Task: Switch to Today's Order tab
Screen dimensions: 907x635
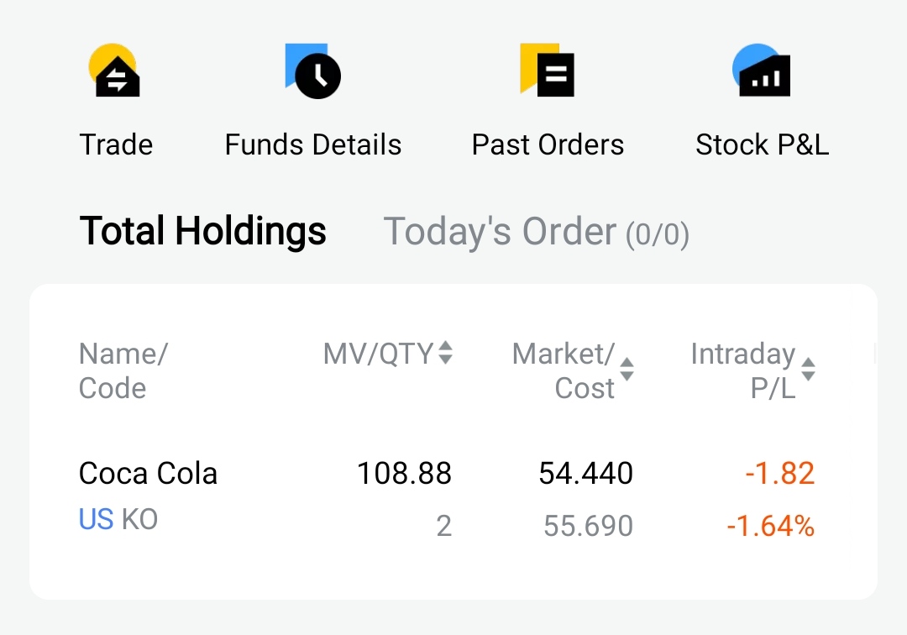Action: 536,233
